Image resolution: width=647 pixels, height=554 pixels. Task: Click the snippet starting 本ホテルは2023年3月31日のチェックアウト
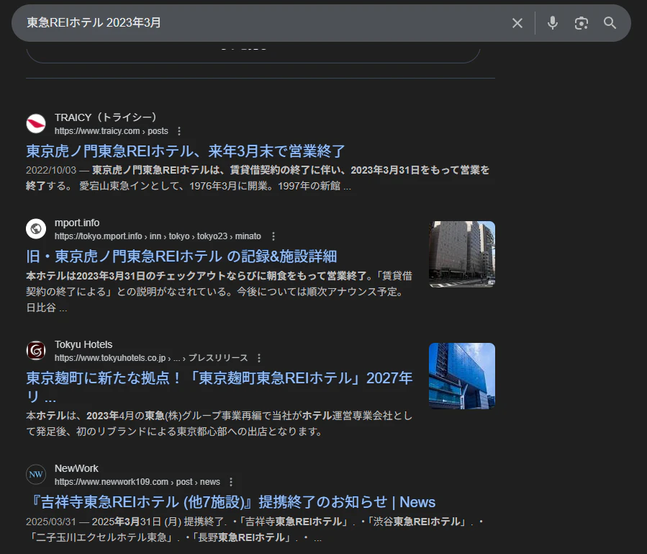coord(219,292)
